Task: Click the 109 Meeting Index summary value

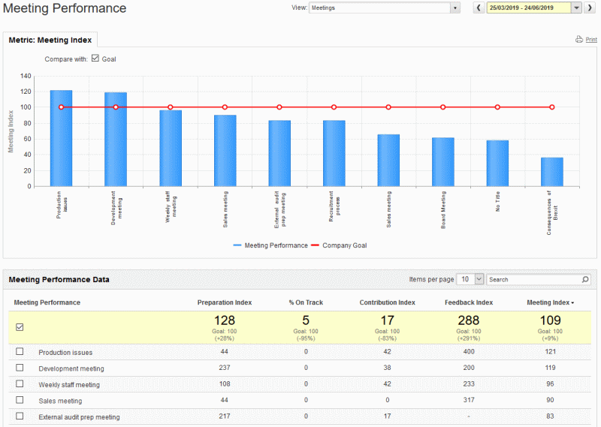Action: tap(550, 320)
